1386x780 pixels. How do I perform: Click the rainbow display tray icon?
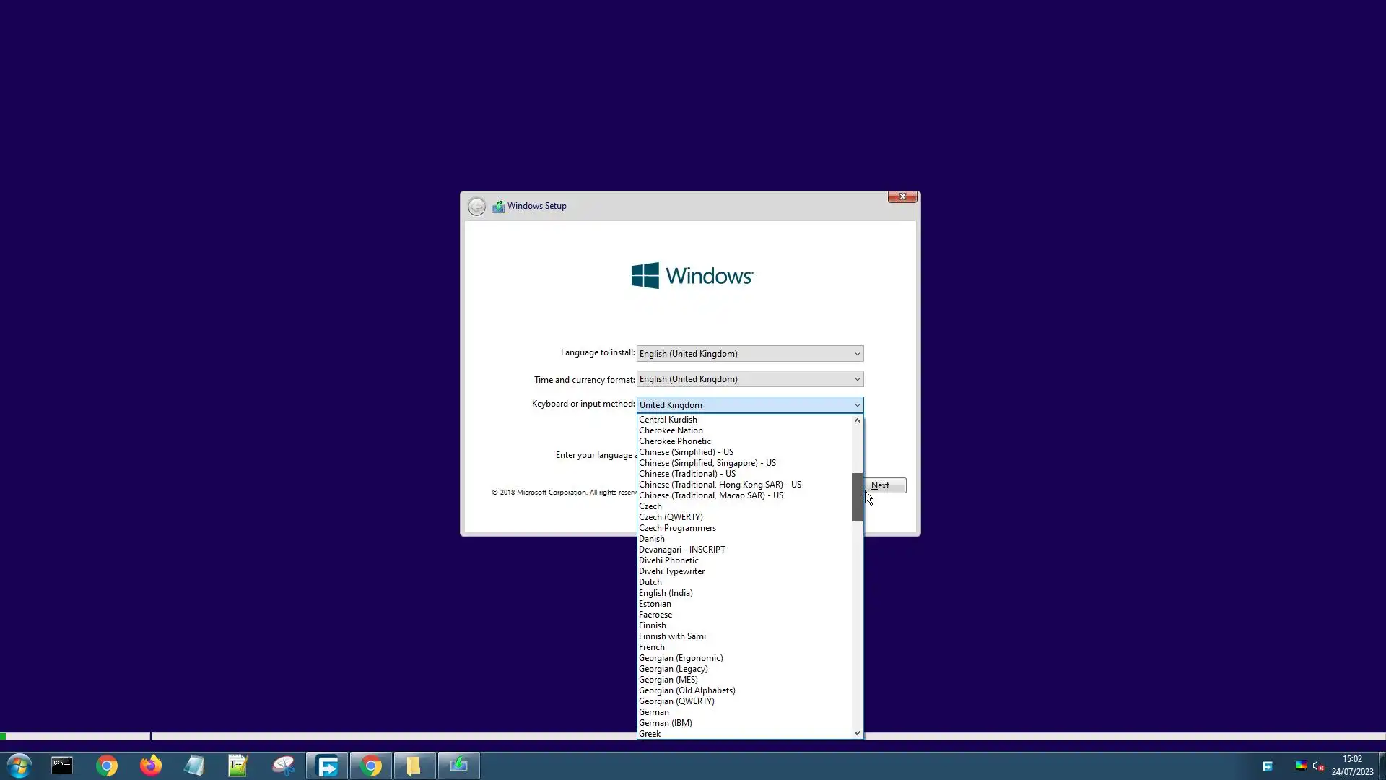1301,766
